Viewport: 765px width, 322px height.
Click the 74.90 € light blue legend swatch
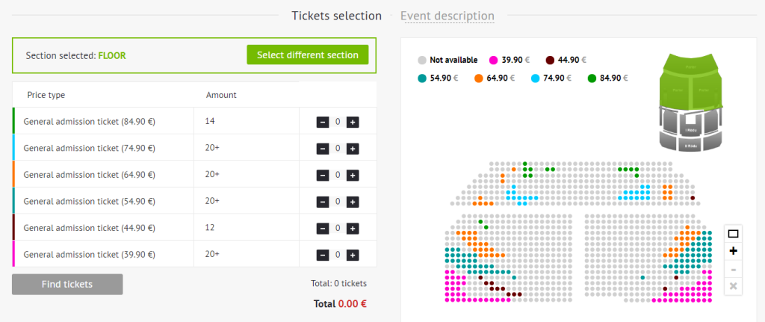tap(535, 78)
